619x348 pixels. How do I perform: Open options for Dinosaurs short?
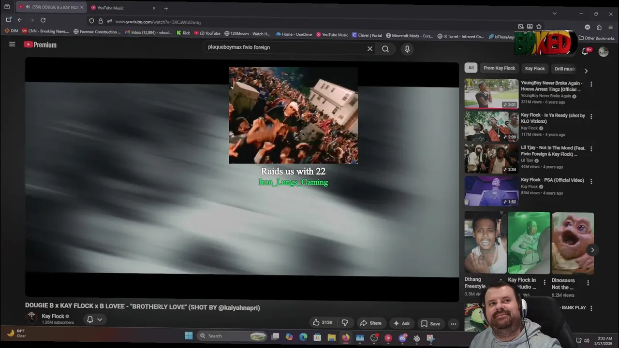588,283
